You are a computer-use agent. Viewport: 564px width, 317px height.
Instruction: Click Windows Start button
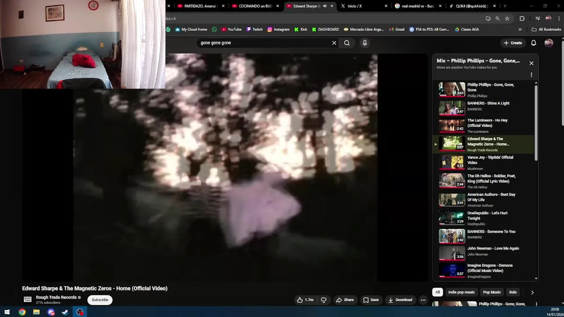tap(7, 312)
